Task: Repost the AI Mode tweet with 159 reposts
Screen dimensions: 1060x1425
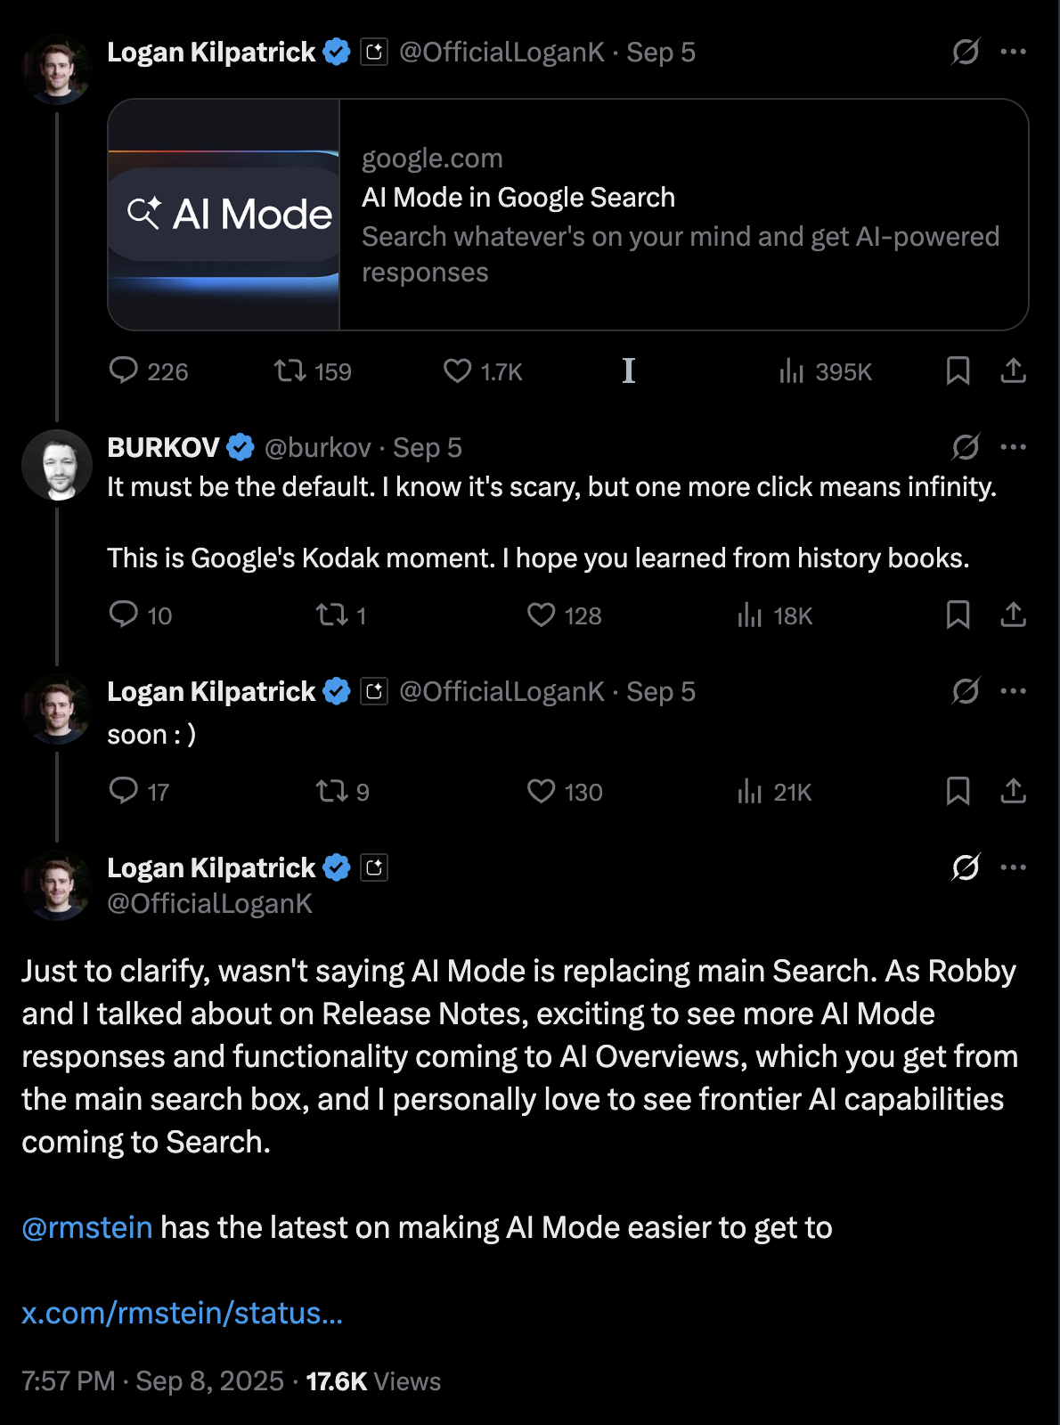Action: [x=290, y=370]
